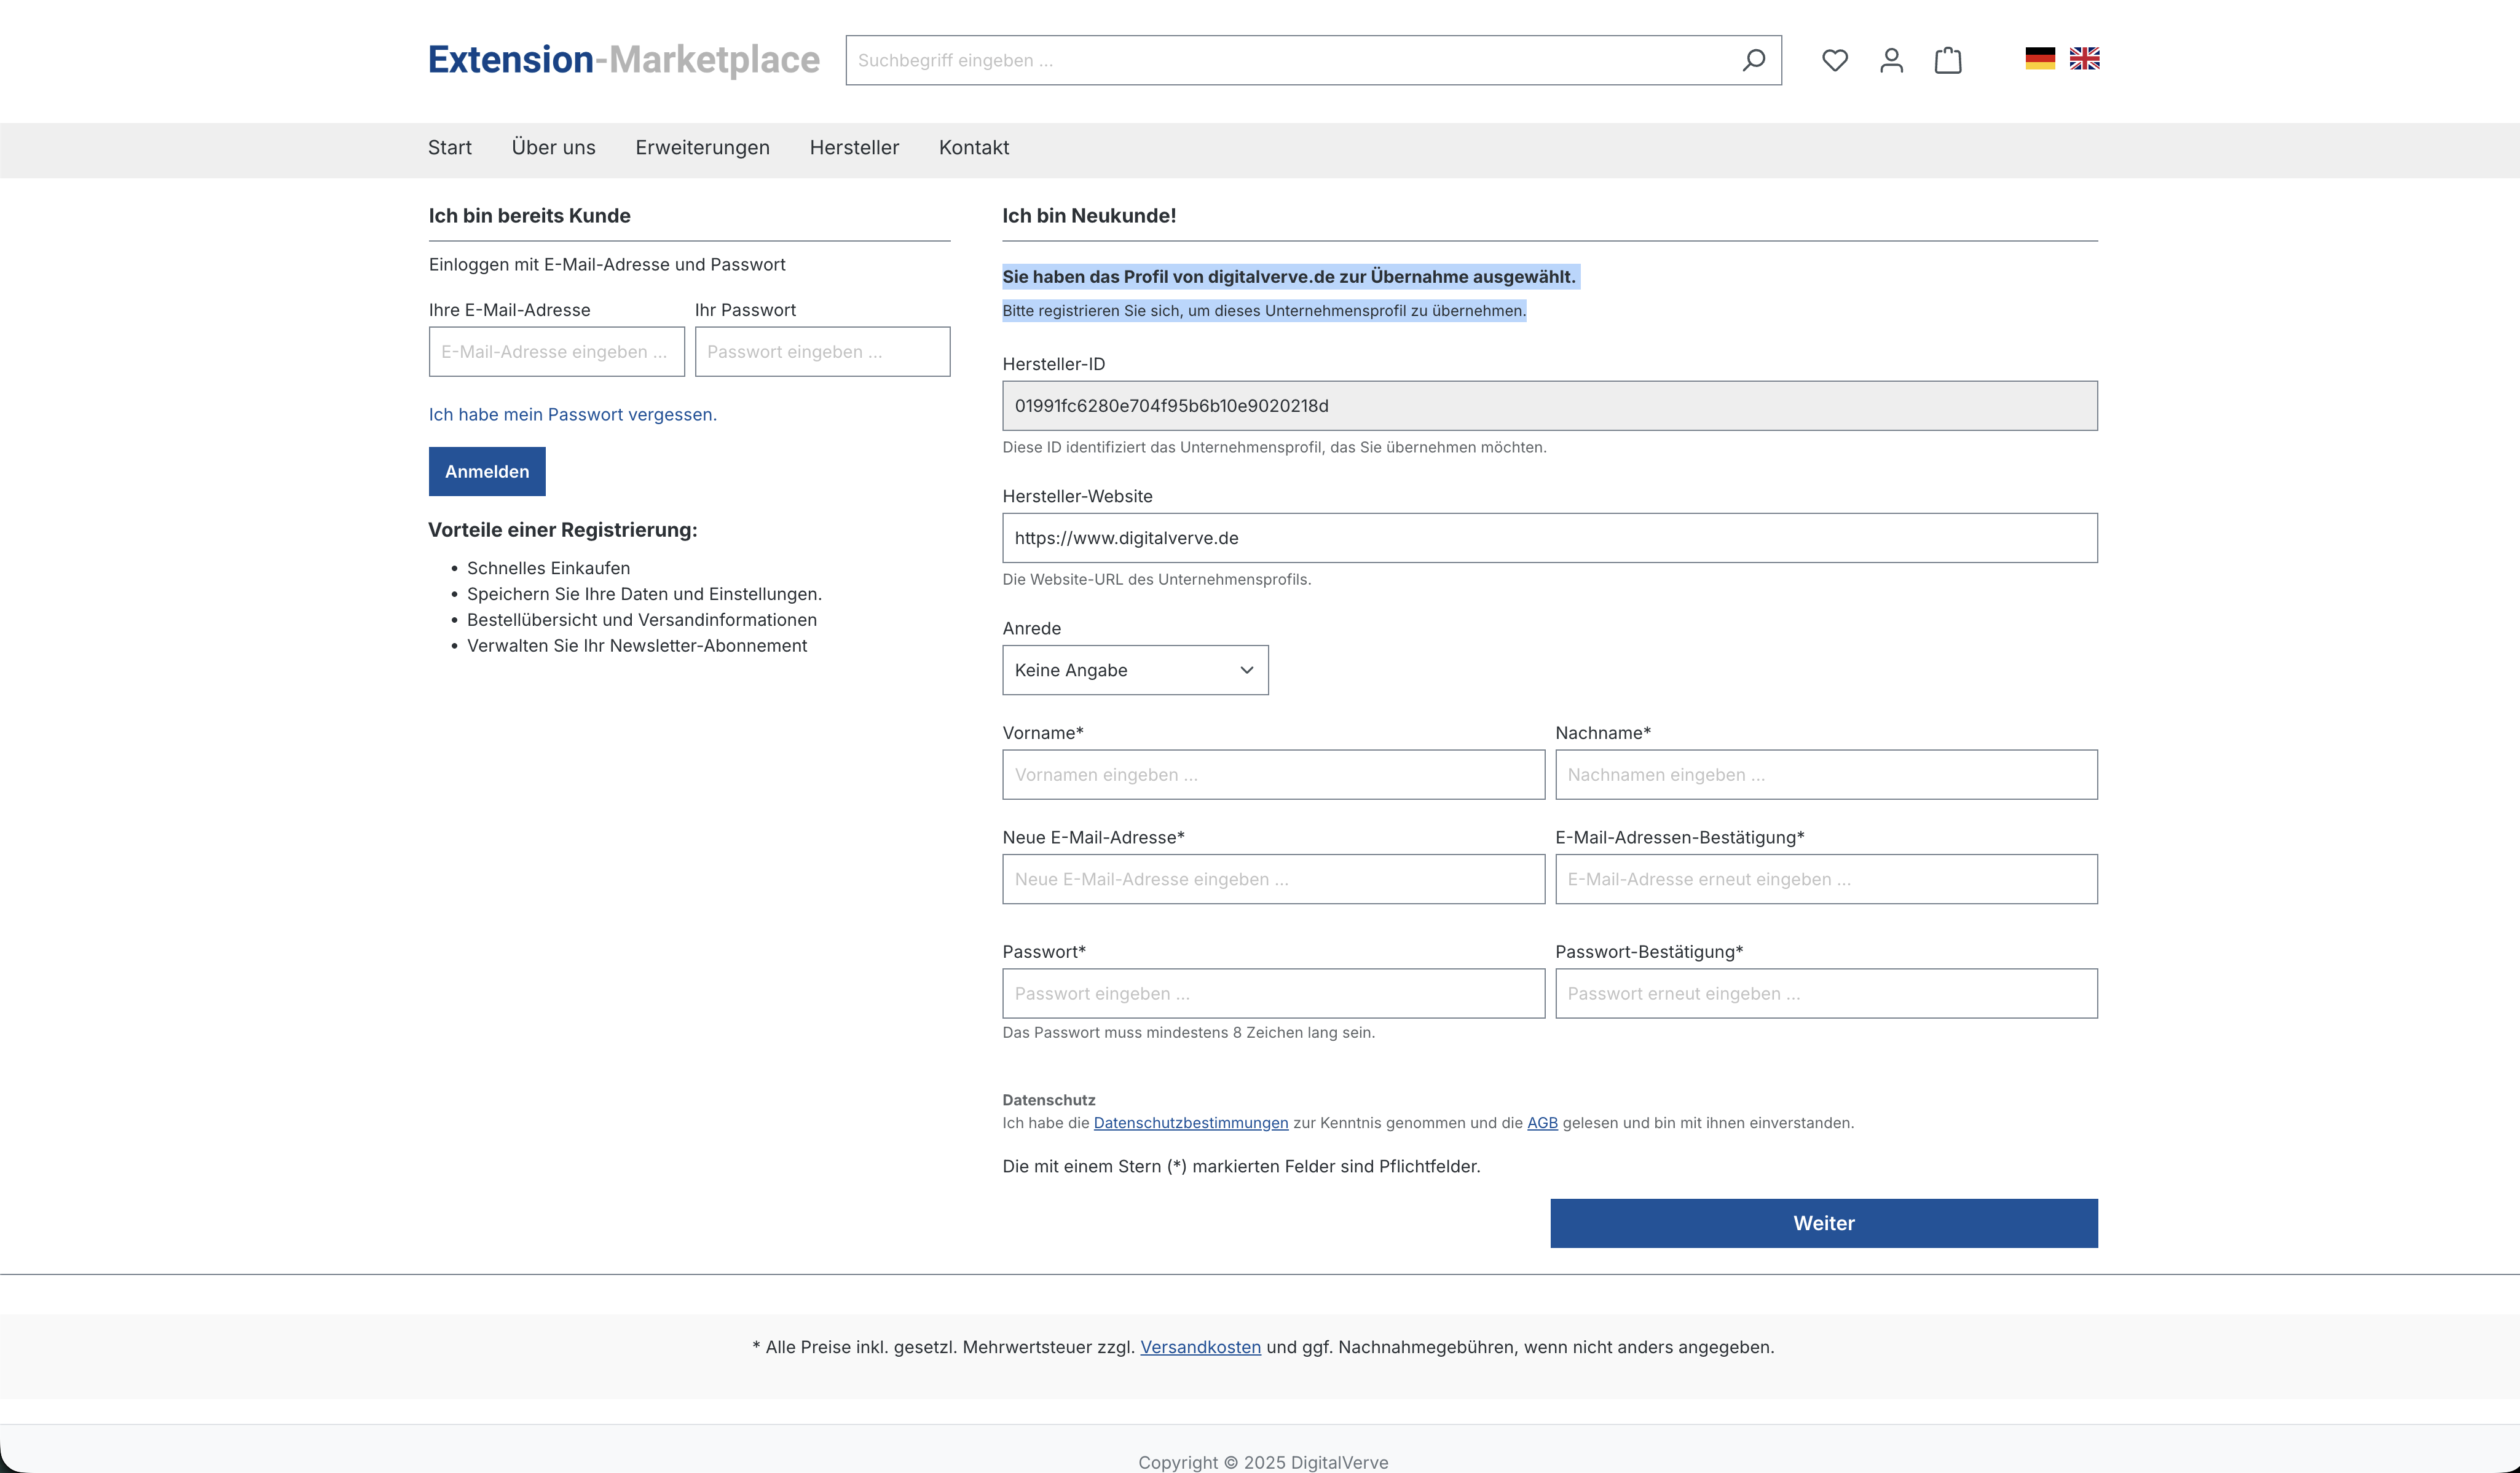Open the wishlist heart icon
Viewport: 2520px width, 1473px height.
pos(1834,60)
